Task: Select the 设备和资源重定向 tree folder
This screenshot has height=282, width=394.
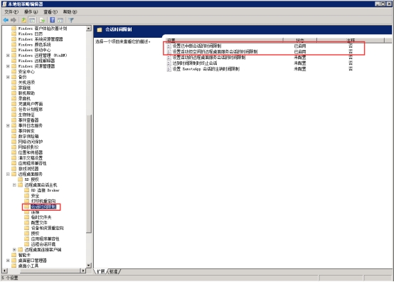Action: pyautogui.click(x=47, y=228)
